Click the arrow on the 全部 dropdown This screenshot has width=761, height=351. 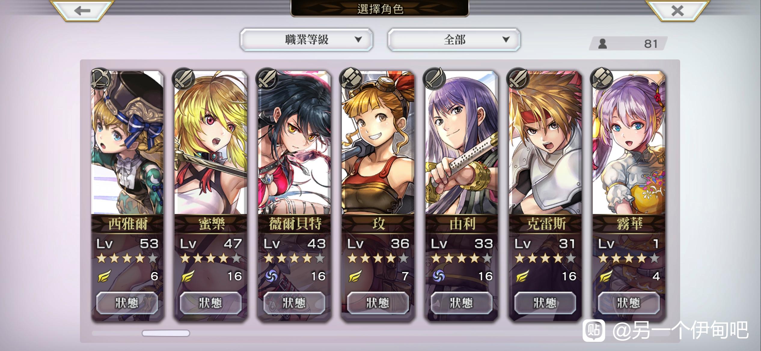[506, 39]
